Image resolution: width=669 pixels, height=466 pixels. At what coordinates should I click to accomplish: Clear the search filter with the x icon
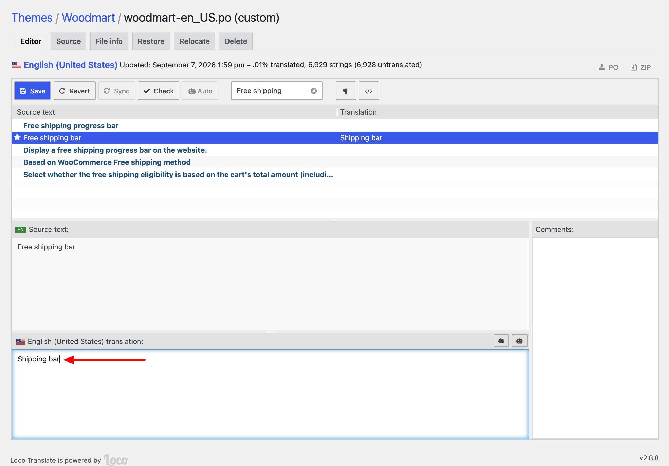tap(314, 91)
